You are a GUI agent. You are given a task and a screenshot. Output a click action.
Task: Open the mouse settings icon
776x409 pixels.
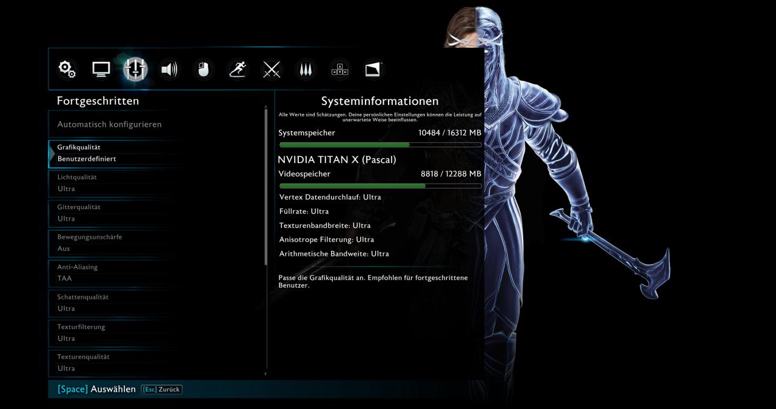click(x=204, y=69)
